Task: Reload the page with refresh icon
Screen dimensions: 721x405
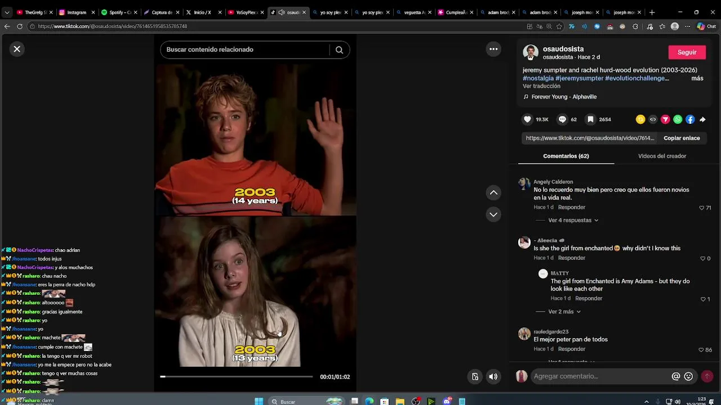Action: pos(20,26)
